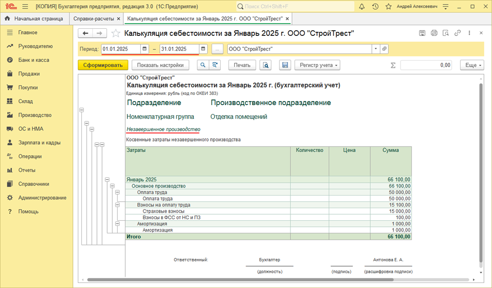Add report to favorites with star icon
The image size is (492, 288).
point(116,33)
